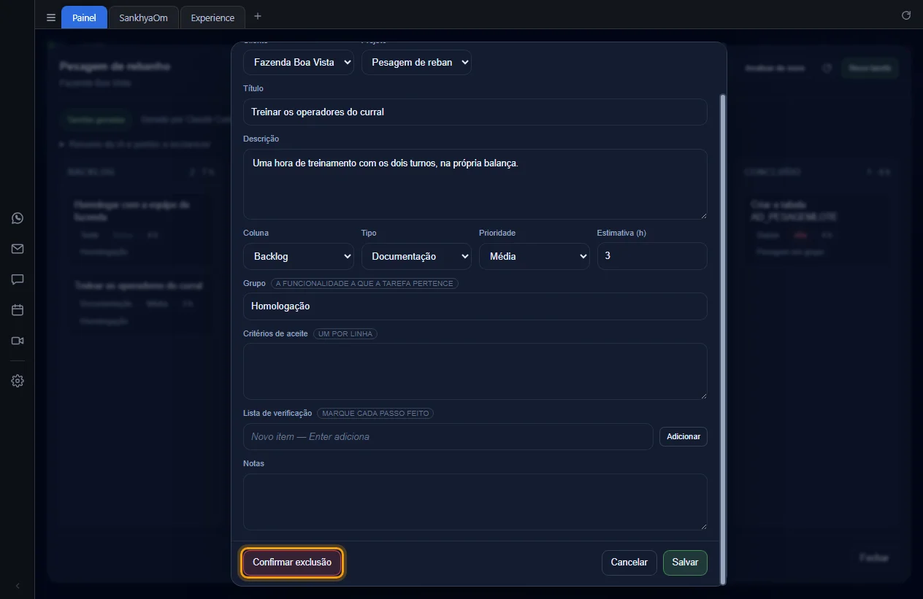Open the calendar icon in the sidebar

(x=18, y=310)
